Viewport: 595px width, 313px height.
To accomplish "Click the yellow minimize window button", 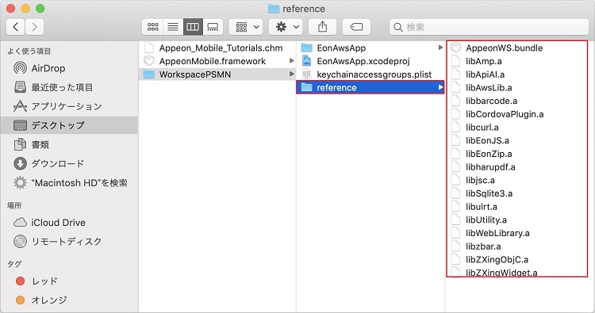I will pyautogui.click(x=25, y=9).
